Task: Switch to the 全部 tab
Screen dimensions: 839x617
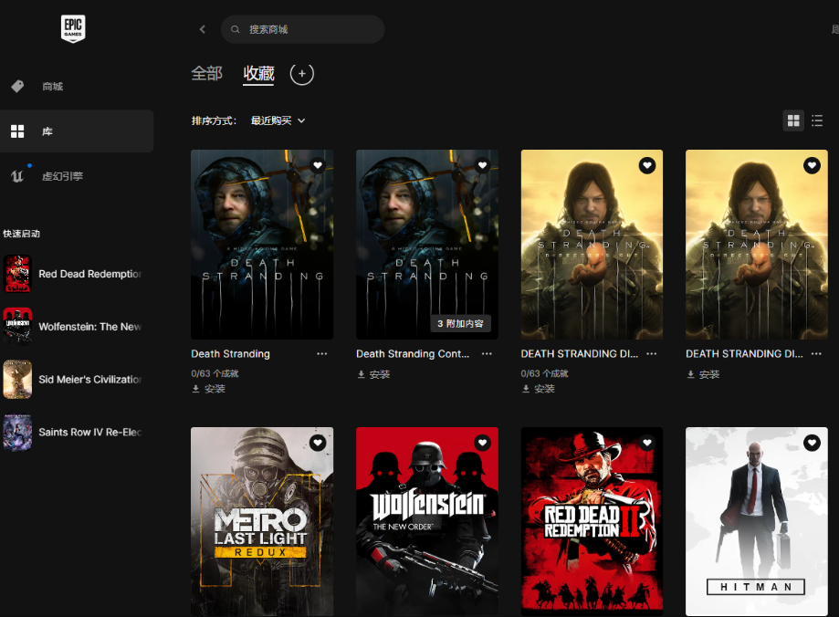Action: [x=206, y=74]
